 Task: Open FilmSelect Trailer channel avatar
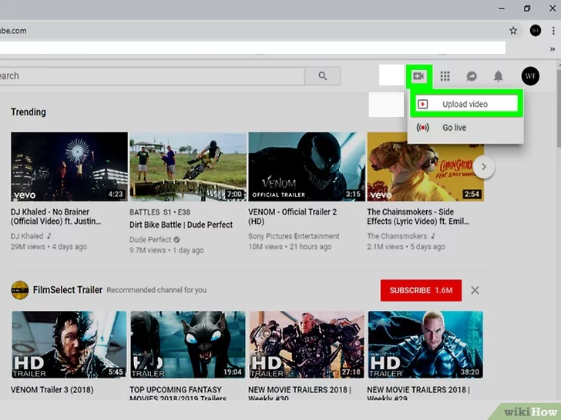coord(20,290)
